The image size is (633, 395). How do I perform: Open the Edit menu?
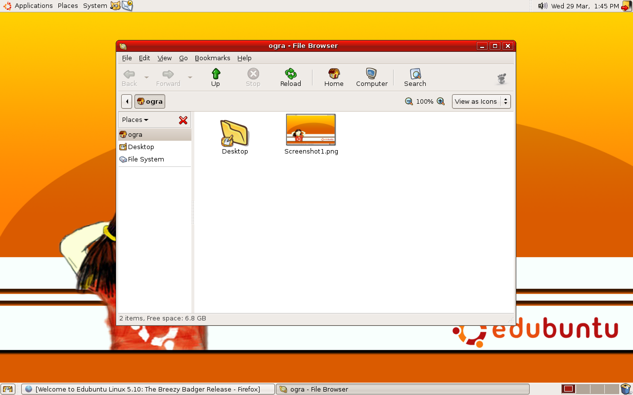[144, 58]
